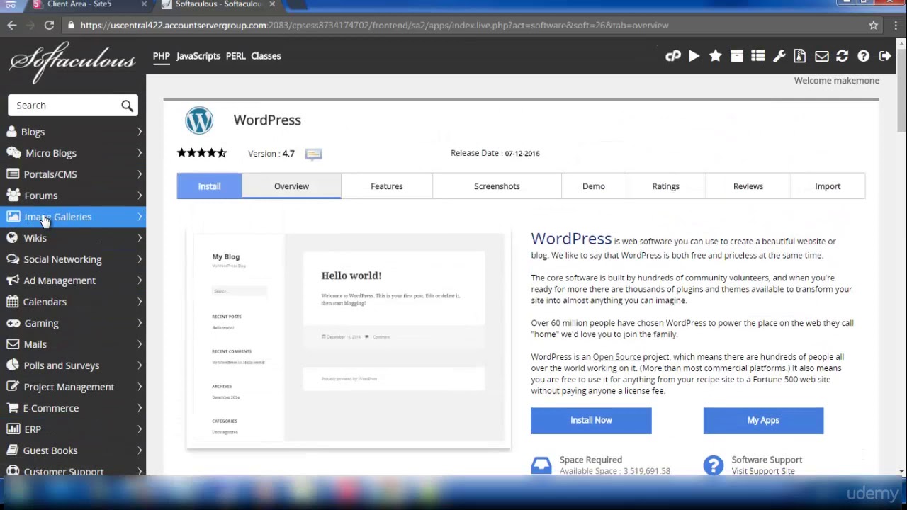This screenshot has width=907, height=510.
Task: Switch to the Install tab
Action: [209, 186]
